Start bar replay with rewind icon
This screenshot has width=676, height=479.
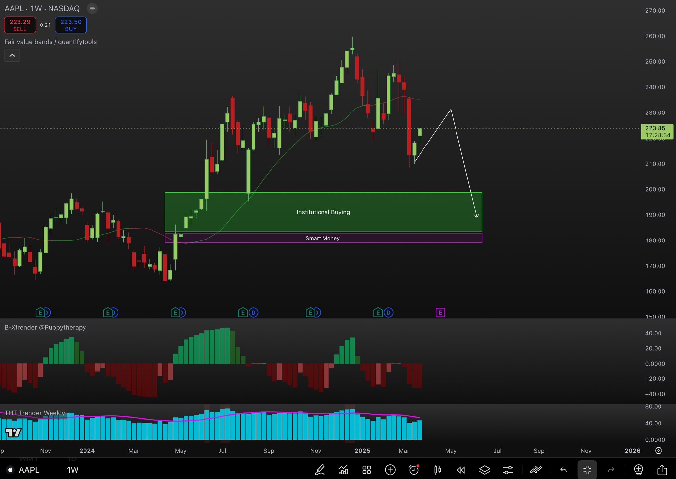pos(461,470)
